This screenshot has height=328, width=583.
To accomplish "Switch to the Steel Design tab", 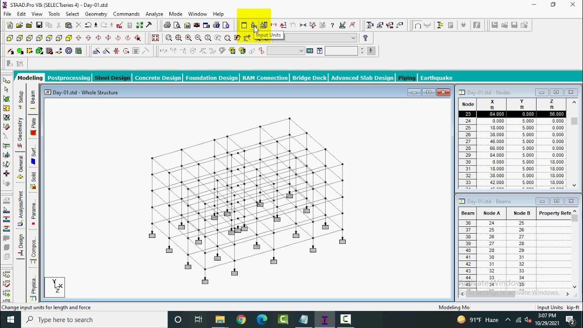I will coord(112,78).
